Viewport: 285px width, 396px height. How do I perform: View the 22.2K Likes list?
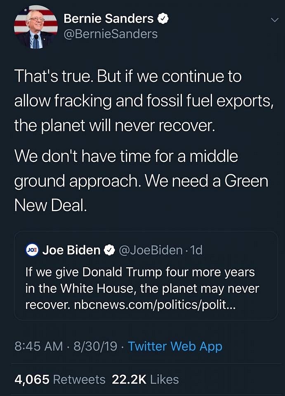pyautogui.click(x=145, y=379)
